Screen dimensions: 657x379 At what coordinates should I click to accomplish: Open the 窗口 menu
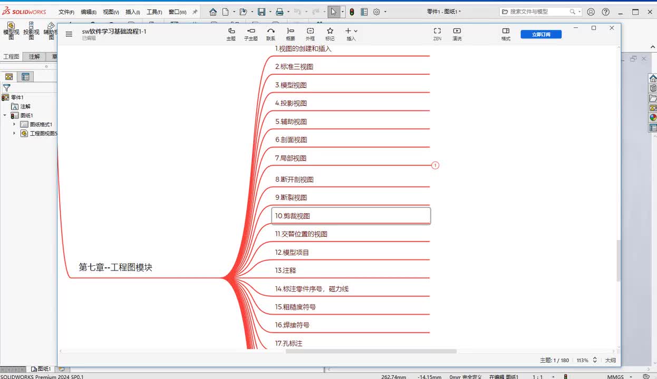coord(178,12)
